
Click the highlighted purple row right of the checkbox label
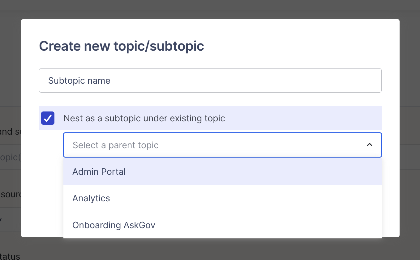click(303, 118)
